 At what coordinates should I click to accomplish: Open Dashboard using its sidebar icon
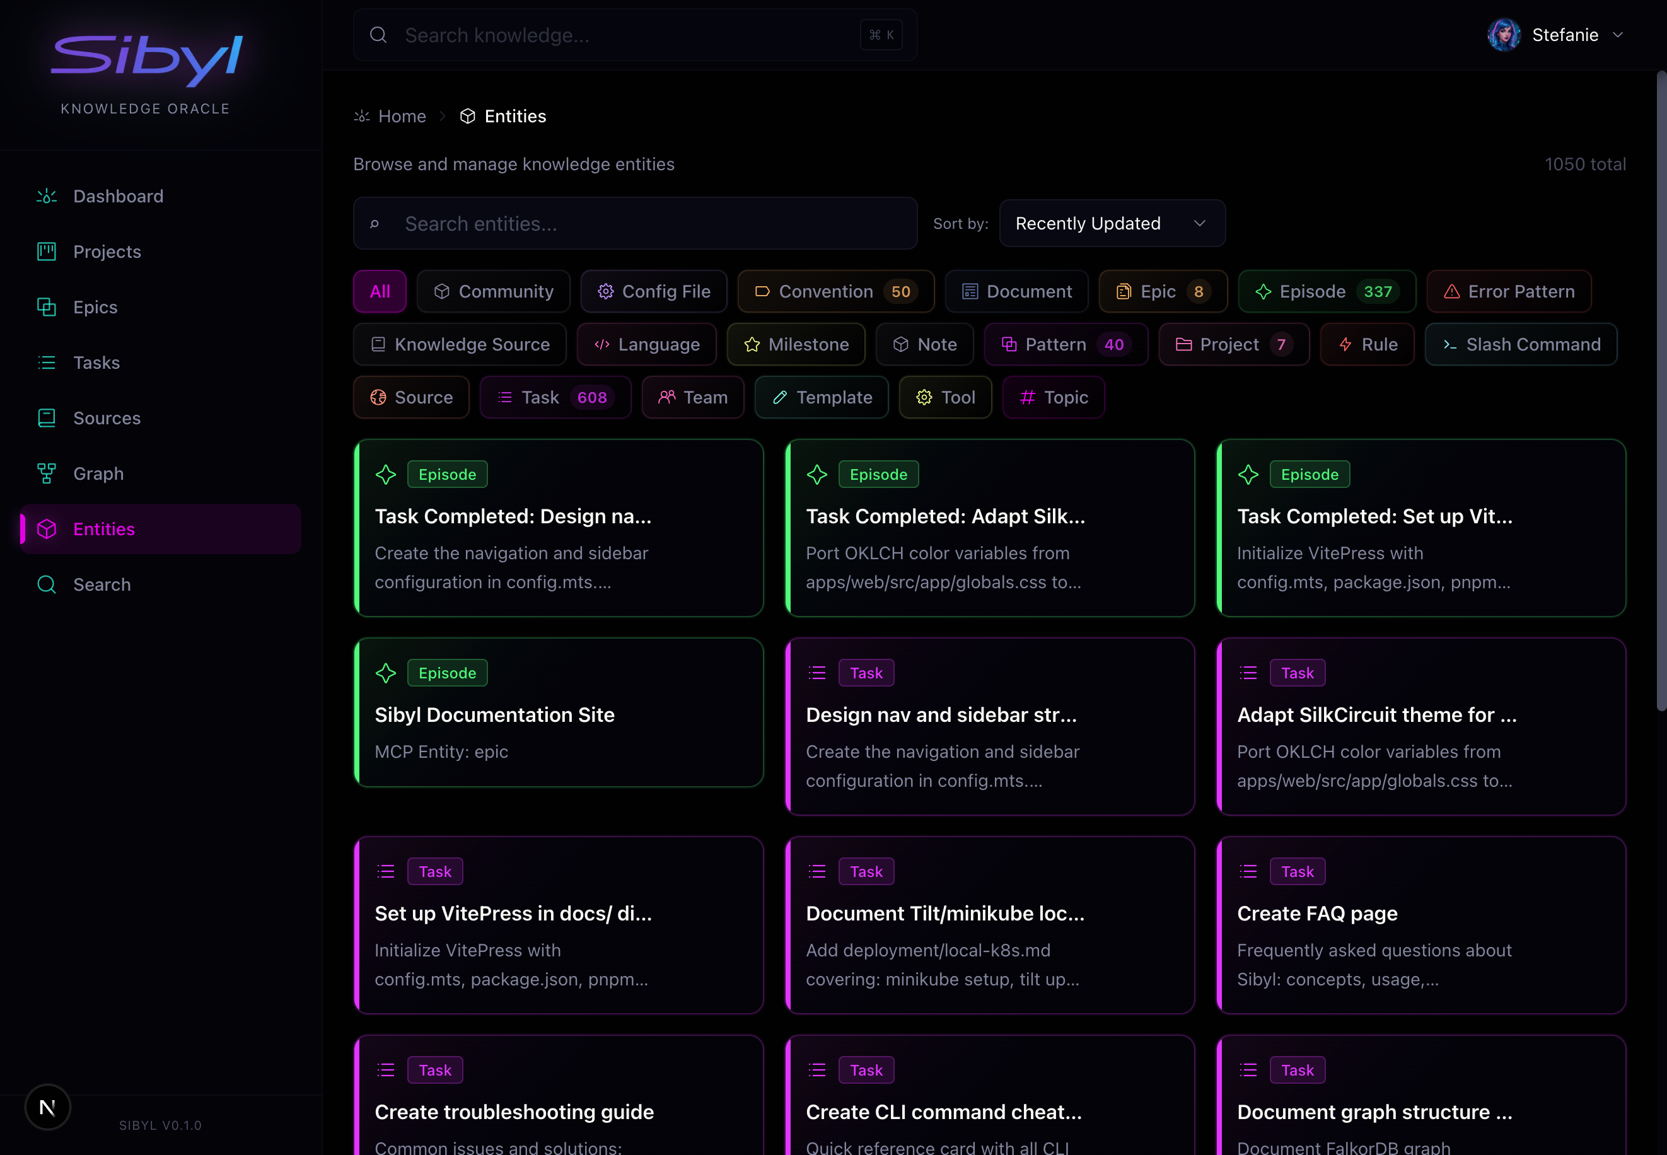pyautogui.click(x=46, y=196)
